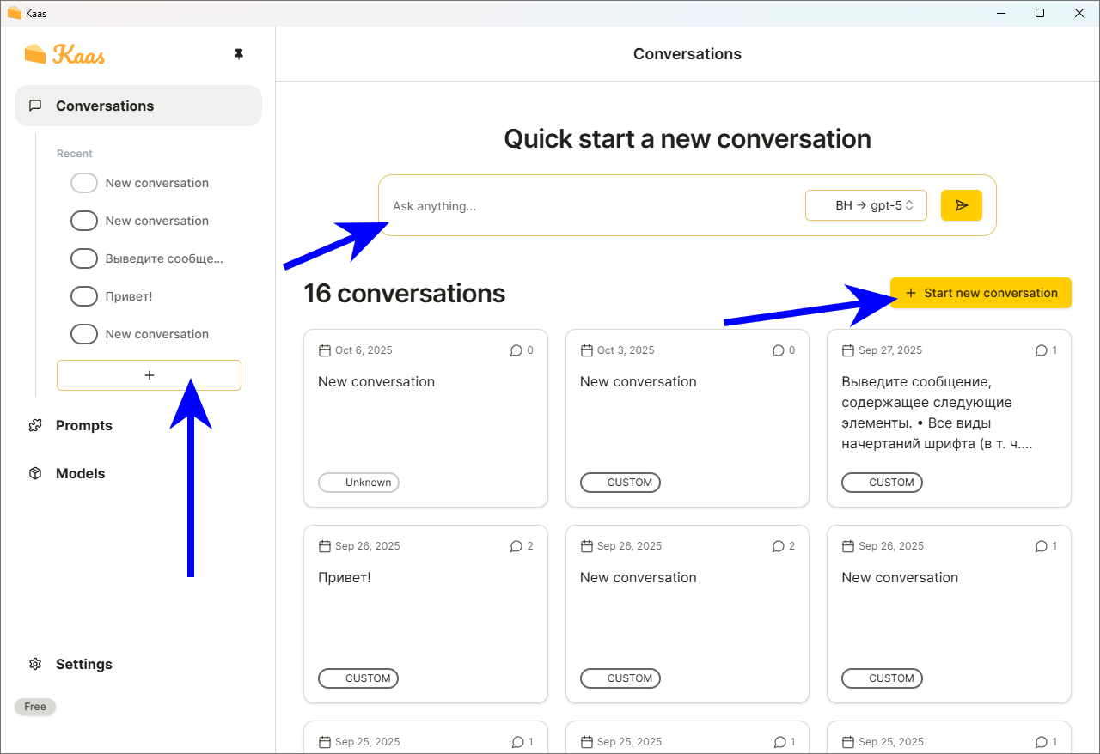Click the Kaas cheese logo
The image size is (1100, 754).
pyautogui.click(x=35, y=54)
